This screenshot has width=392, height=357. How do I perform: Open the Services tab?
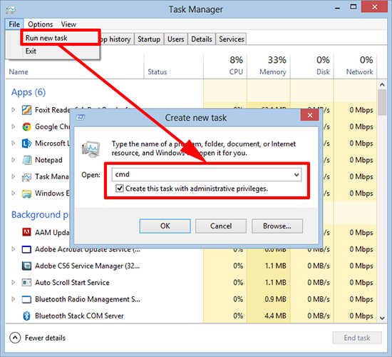231,39
